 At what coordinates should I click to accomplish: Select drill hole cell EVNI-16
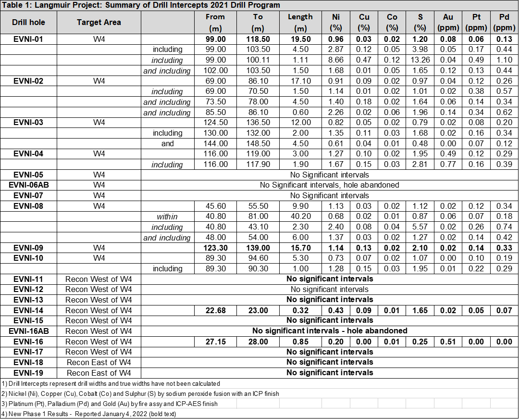pos(28,342)
